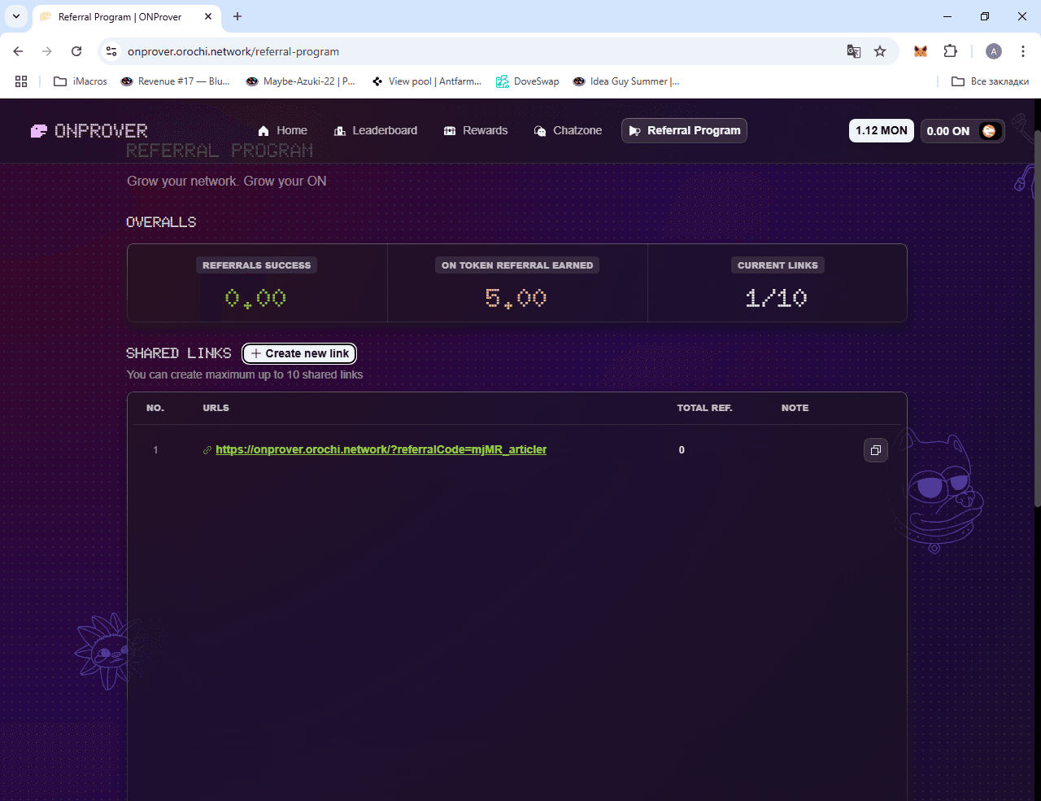Reload the current page
This screenshot has height=801, width=1041.
click(x=76, y=51)
